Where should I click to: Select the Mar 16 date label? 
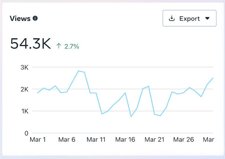[125, 140]
